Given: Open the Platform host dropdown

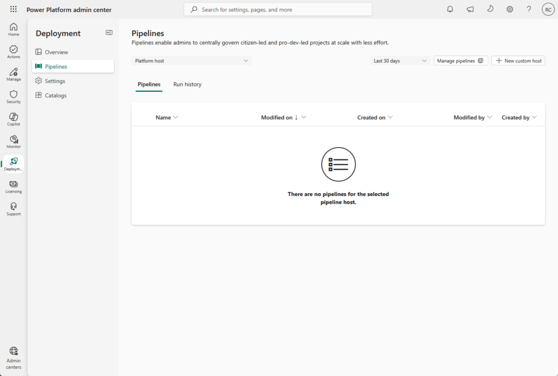Looking at the screenshot, I should pos(191,61).
